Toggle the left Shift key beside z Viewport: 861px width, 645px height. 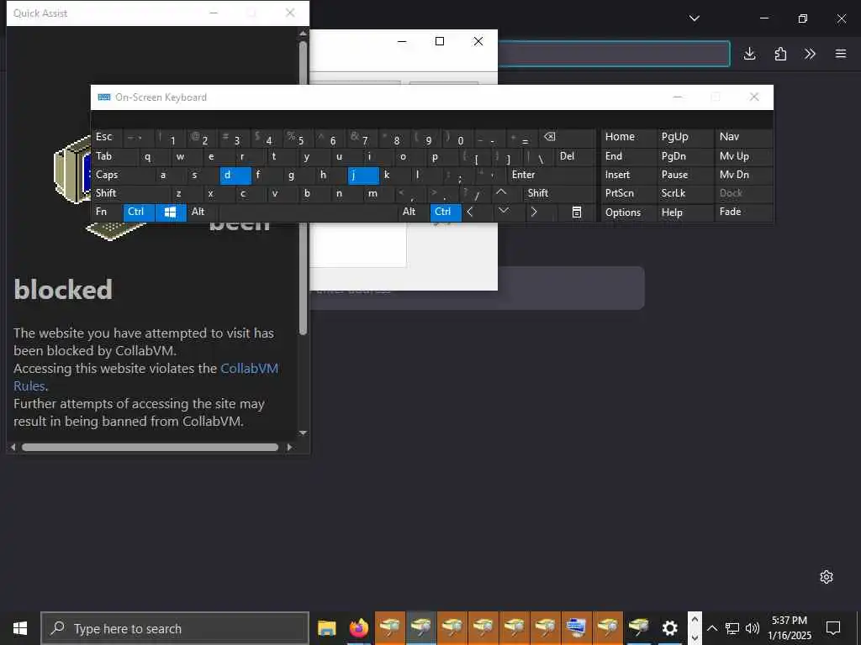131,193
